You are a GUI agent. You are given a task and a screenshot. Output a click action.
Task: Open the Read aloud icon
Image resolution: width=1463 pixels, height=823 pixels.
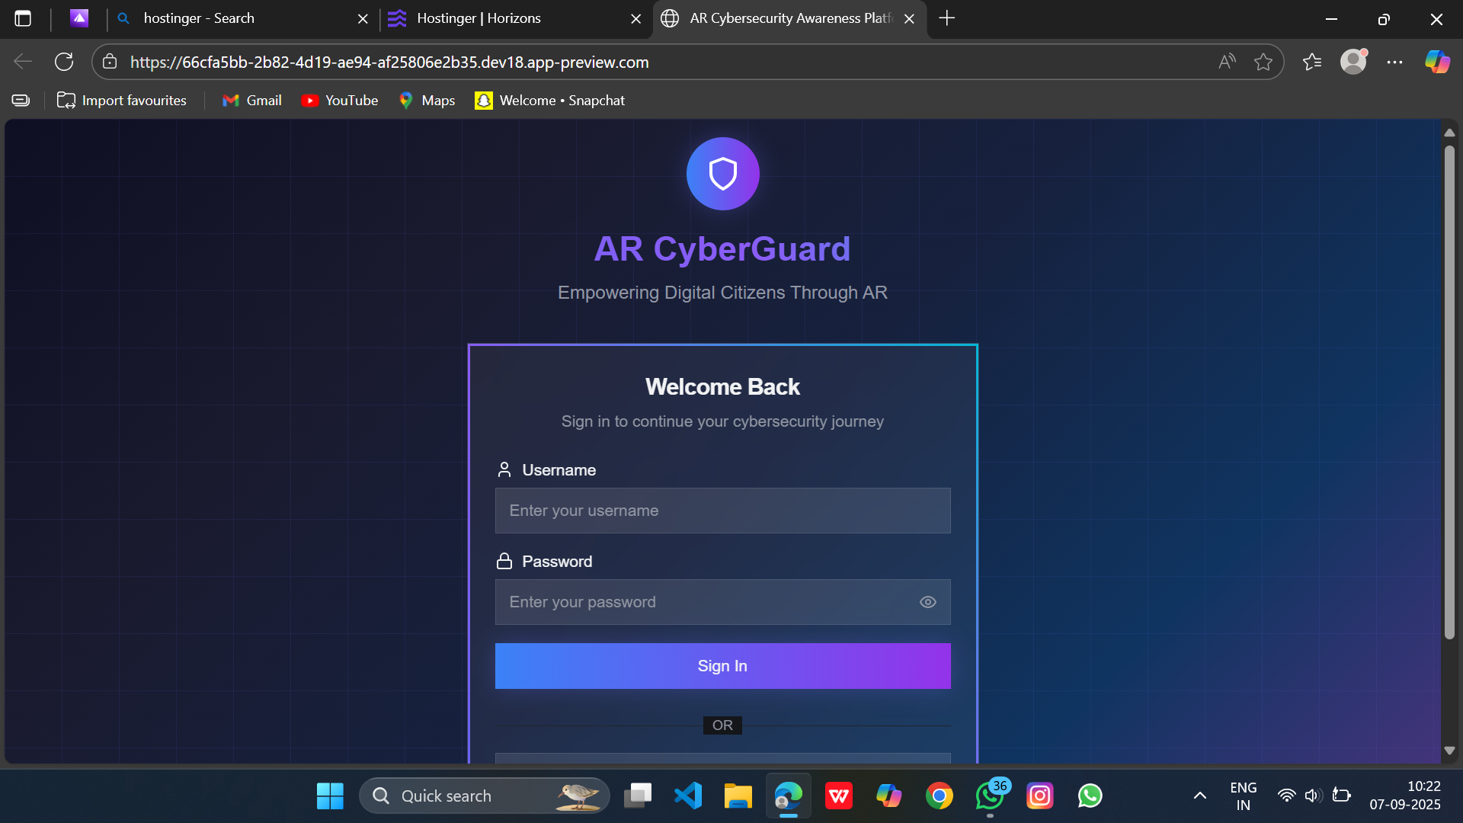(x=1227, y=62)
